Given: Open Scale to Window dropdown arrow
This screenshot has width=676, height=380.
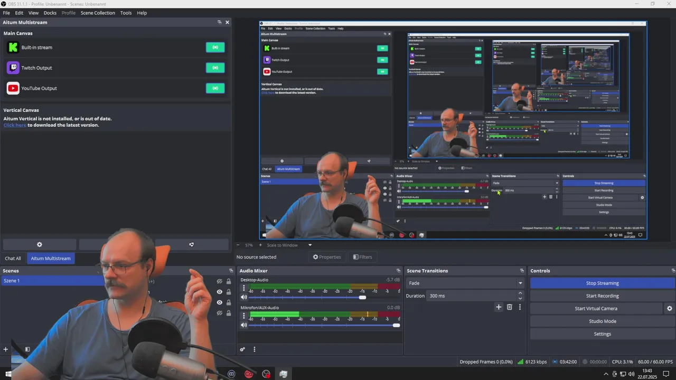Looking at the screenshot, I should [x=310, y=245].
